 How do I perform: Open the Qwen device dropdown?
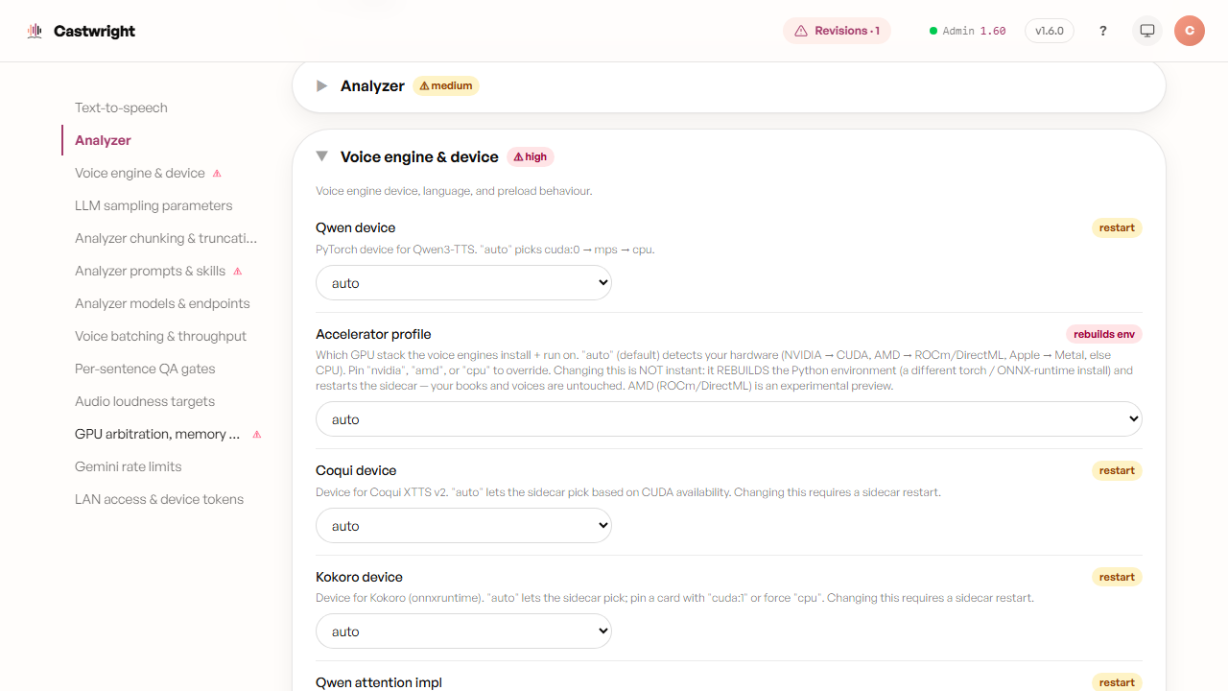coord(463,283)
